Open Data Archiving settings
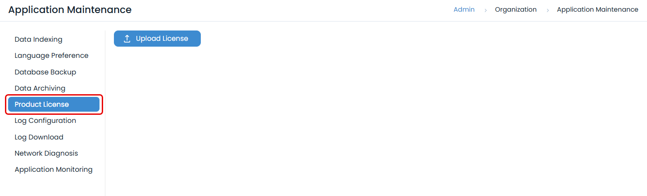Viewport: 647px width, 196px height. tap(40, 88)
